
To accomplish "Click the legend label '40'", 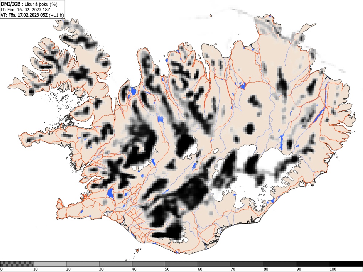I will (x=134, y=269).
